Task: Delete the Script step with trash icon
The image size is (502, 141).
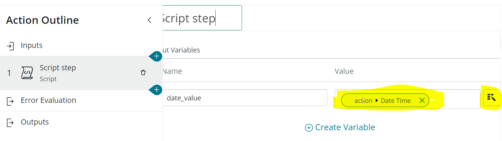Action: coord(143,72)
